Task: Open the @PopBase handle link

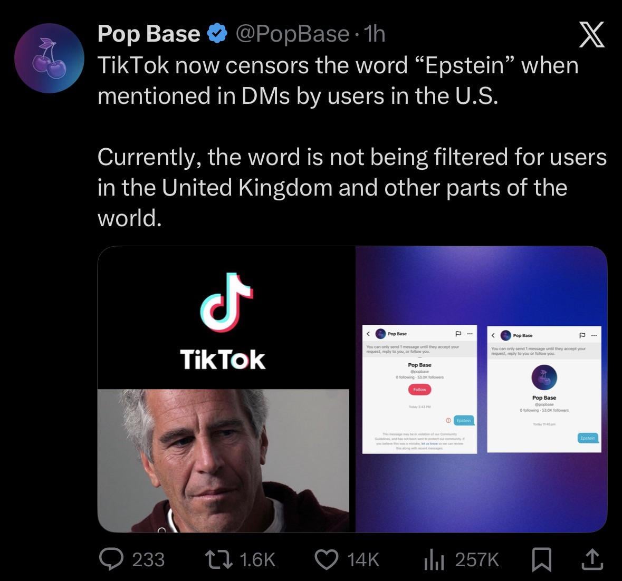Action: pyautogui.click(x=293, y=34)
